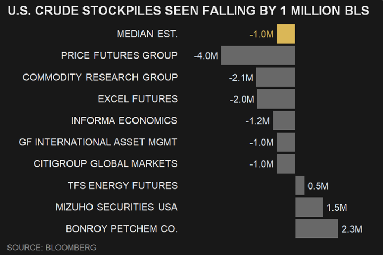Screen dimensions: 383x255
Task: Click the Source: Bloomberg footer text
Action: coord(52,248)
